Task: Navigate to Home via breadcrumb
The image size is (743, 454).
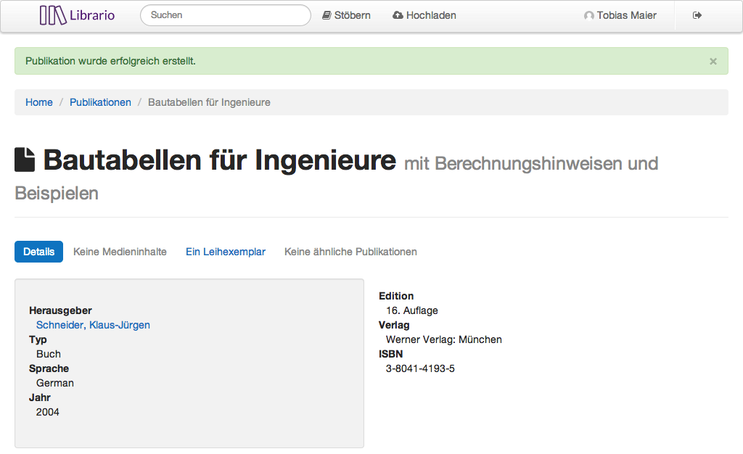Action: pos(39,102)
